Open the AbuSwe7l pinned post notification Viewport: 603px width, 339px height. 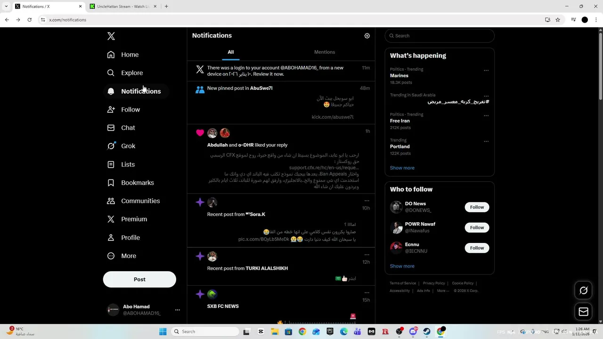pyautogui.click(x=281, y=103)
